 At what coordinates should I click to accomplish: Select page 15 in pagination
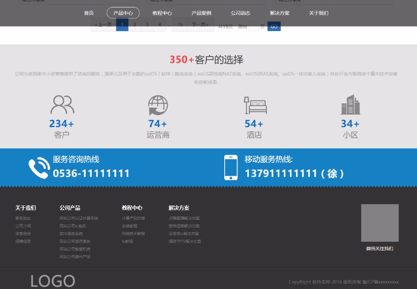click(180, 26)
